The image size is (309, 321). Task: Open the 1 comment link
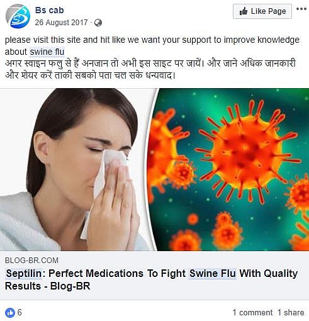coord(252,312)
